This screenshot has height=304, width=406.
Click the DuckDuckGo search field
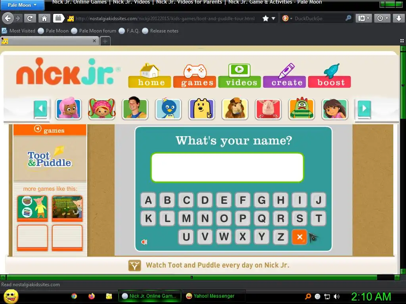point(319,18)
